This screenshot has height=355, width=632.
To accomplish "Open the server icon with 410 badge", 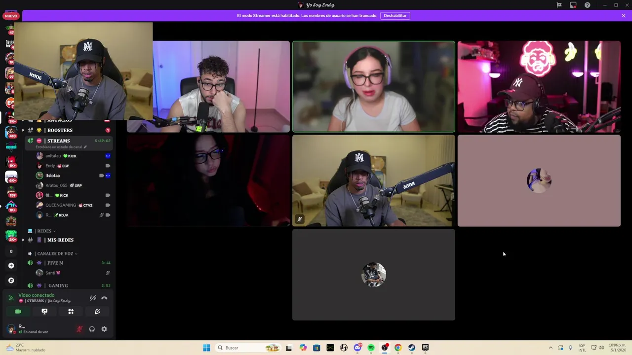I will (11, 132).
